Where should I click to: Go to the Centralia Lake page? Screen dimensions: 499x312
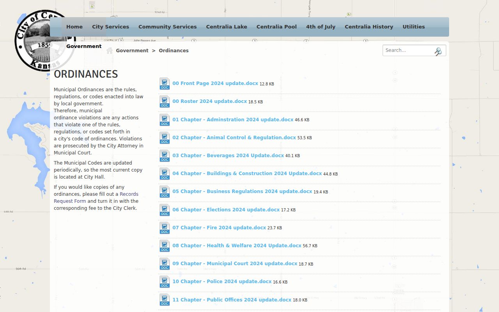click(x=226, y=27)
